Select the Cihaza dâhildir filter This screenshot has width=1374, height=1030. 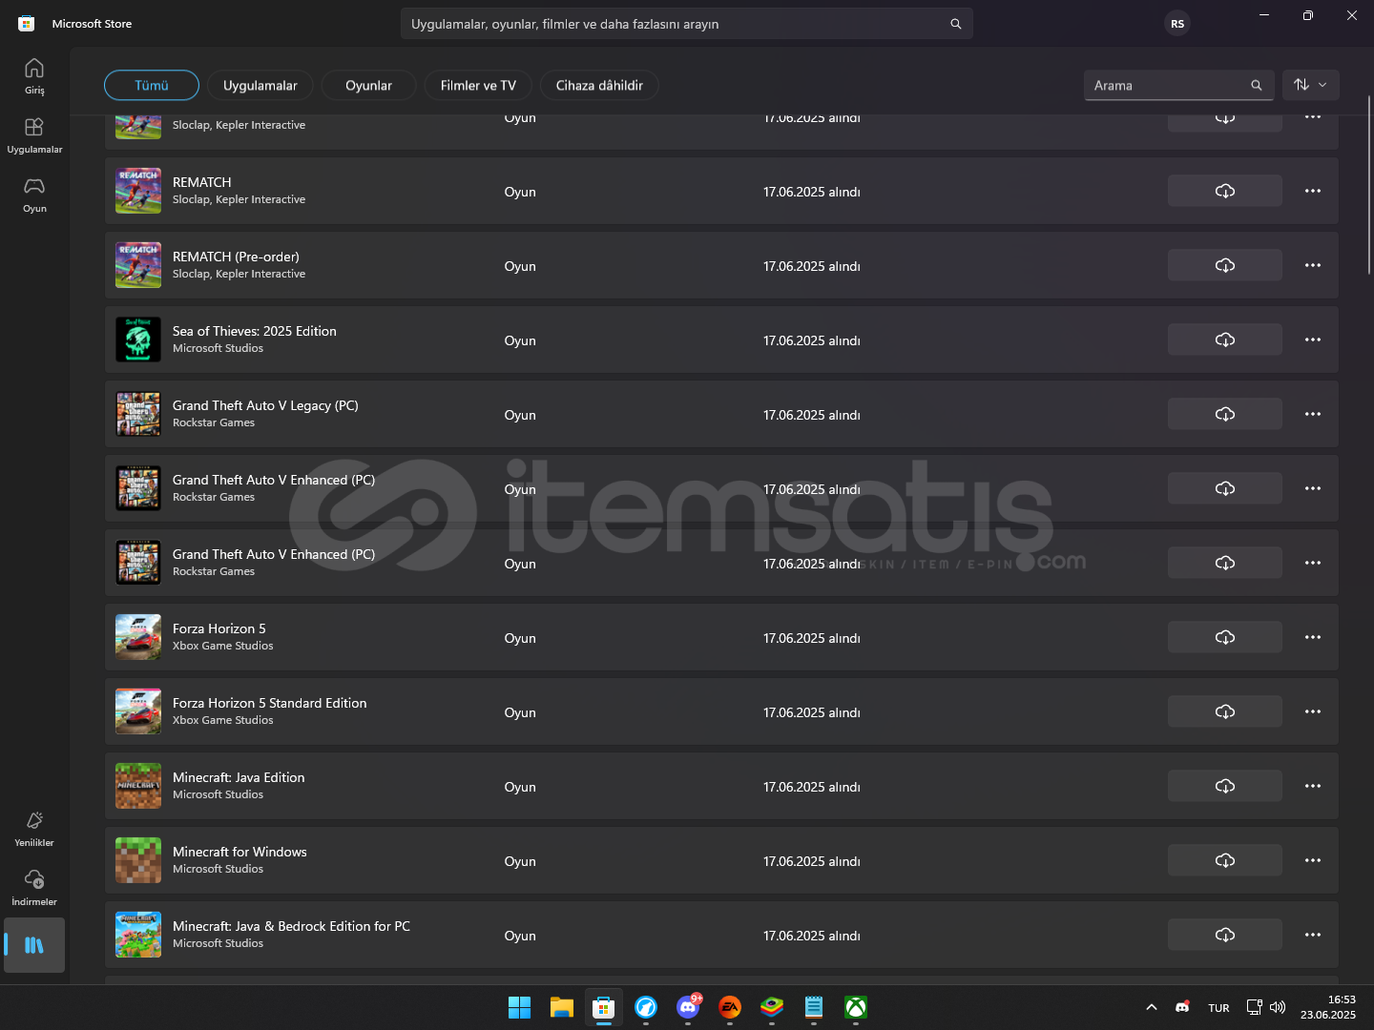tap(599, 85)
